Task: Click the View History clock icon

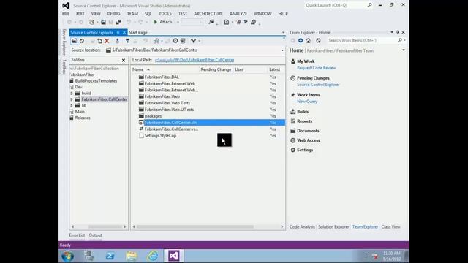Action: [x=175, y=41]
